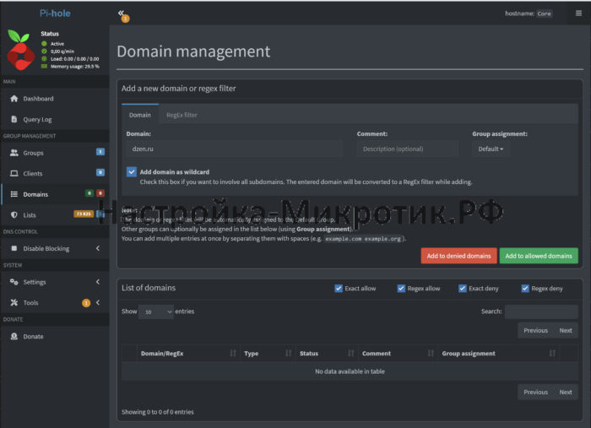Switch to the RegEx filter tab
Screen dimensions: 591x428
(x=182, y=115)
